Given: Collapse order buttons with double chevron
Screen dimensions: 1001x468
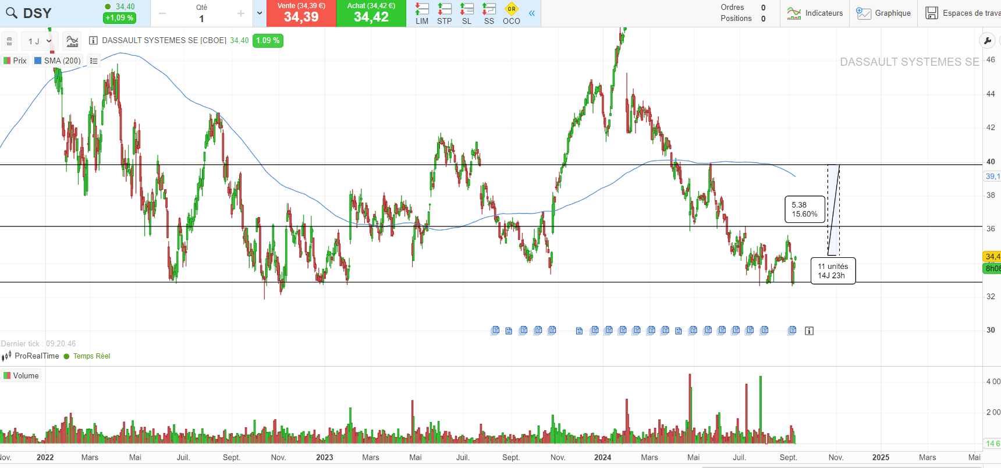Looking at the screenshot, I should tap(531, 13).
